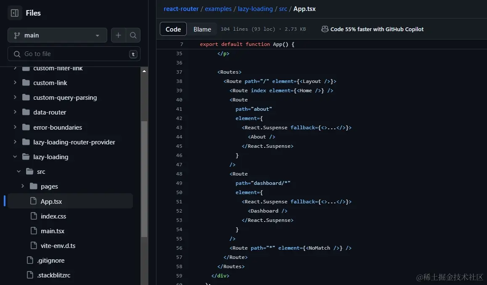Switch to the Blame tab

202,29
